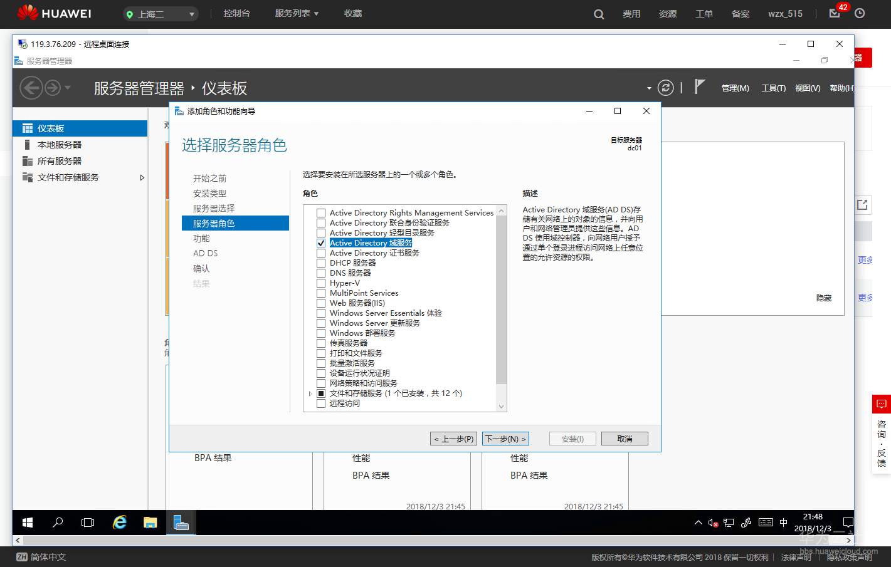Open mail notifications showing 42 unread
The image size is (891, 567).
pyautogui.click(x=834, y=13)
